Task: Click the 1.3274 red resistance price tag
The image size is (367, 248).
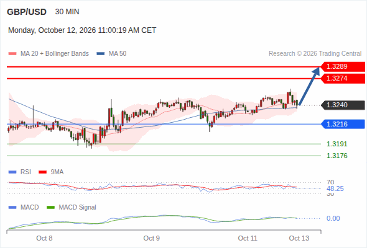Action: 343,78
